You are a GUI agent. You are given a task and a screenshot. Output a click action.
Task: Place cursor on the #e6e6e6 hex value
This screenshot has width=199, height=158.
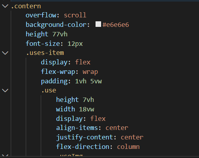click(x=116, y=25)
